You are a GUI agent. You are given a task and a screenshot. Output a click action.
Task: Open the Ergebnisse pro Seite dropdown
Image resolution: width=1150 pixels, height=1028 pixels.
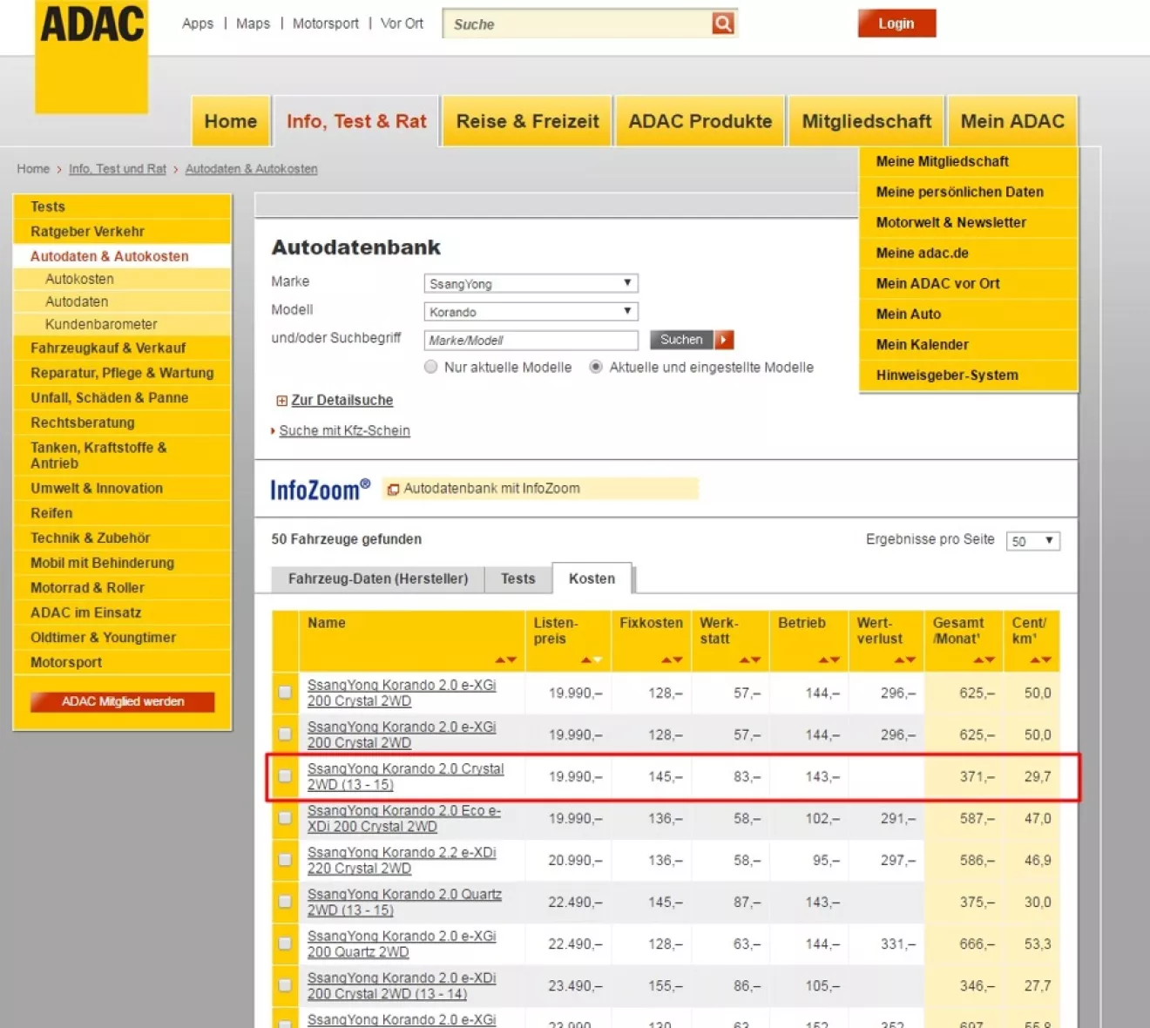click(x=1032, y=541)
